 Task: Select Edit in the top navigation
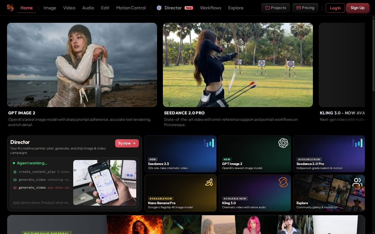click(105, 8)
